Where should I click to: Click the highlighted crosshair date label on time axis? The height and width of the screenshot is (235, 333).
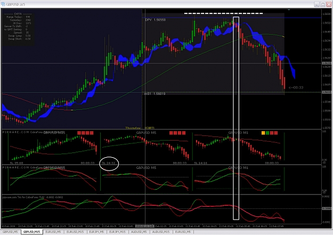(145, 226)
